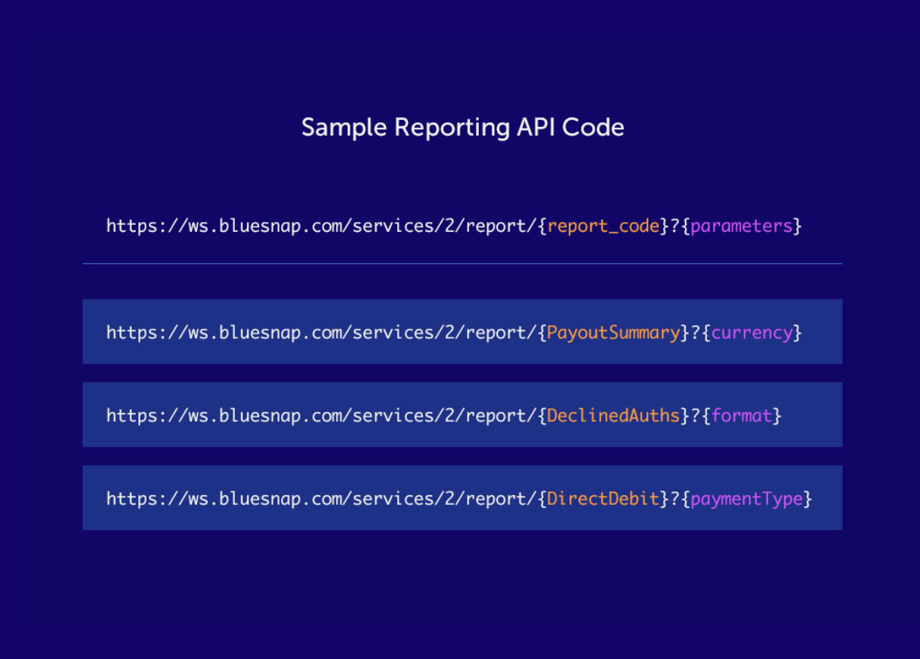Click the purple 'paymentType' parameter
920x659 pixels.
(x=746, y=499)
